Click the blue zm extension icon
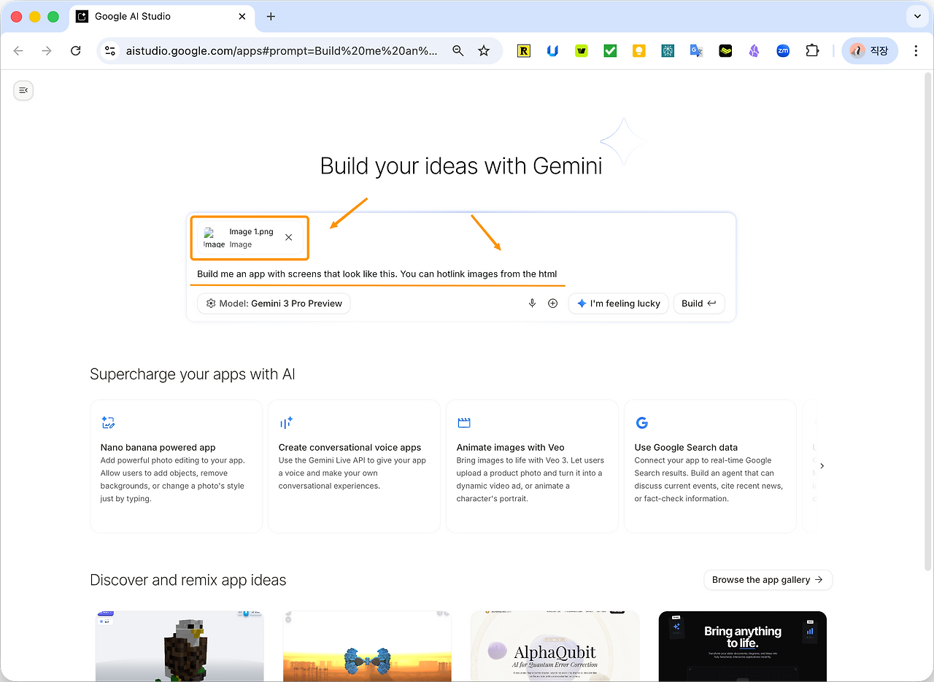The width and height of the screenshot is (934, 682). tap(783, 51)
